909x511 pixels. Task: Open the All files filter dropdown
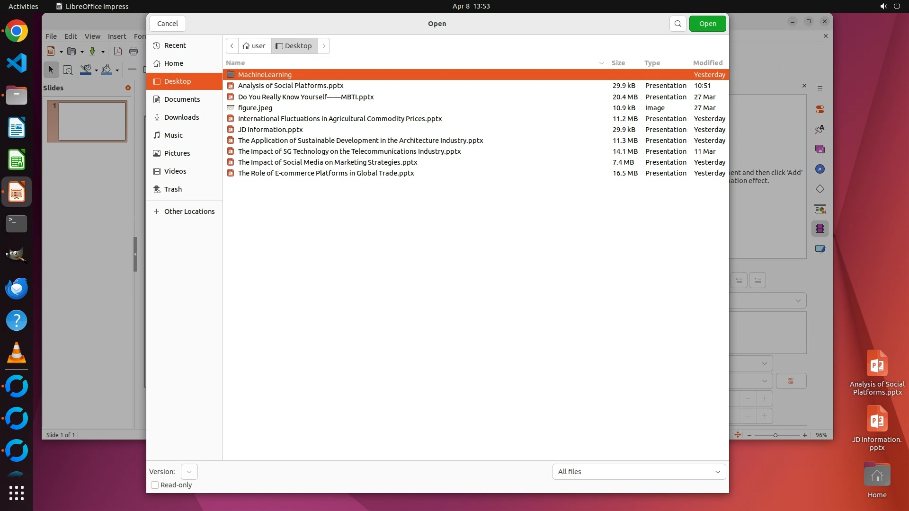639,472
